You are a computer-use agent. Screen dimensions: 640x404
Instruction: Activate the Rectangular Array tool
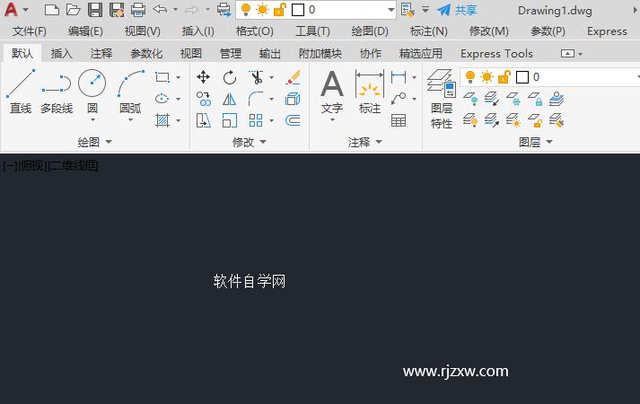(256, 120)
